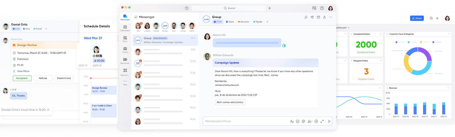Open Calendario in the sidebar
Image resolution: width=455 pixels, height=137 pixels.
125,28
